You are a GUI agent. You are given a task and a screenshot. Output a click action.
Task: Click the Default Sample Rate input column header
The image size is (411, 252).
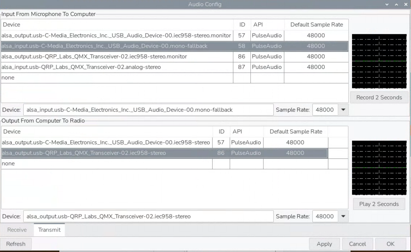click(x=316, y=25)
